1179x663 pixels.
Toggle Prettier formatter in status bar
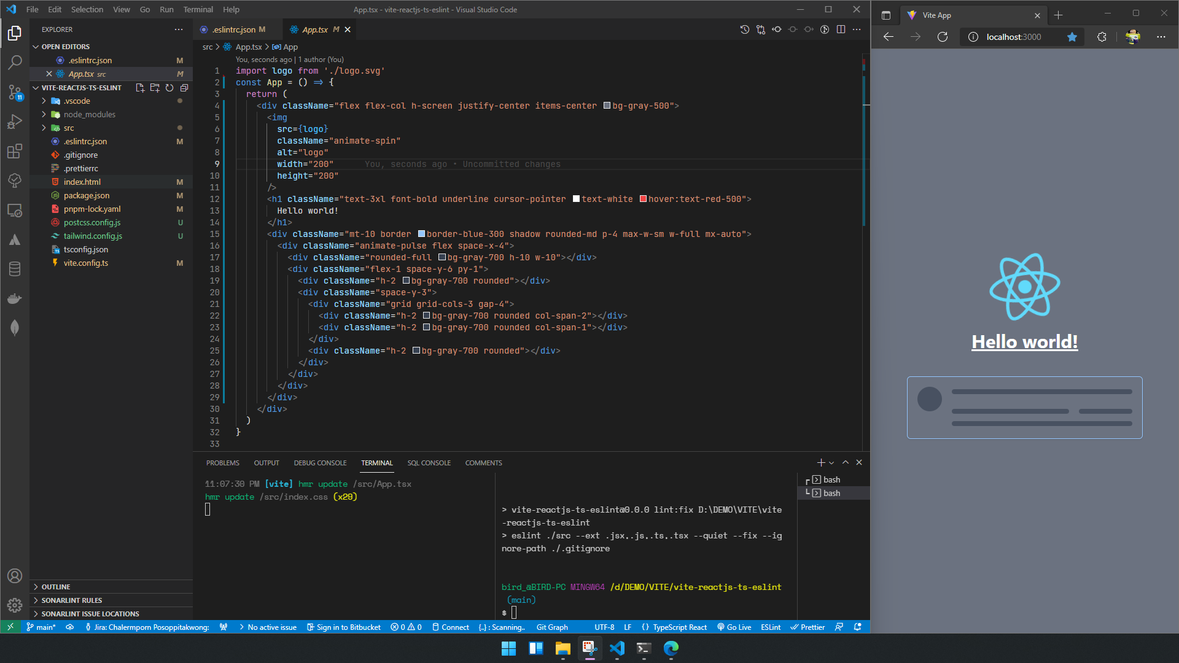807,627
